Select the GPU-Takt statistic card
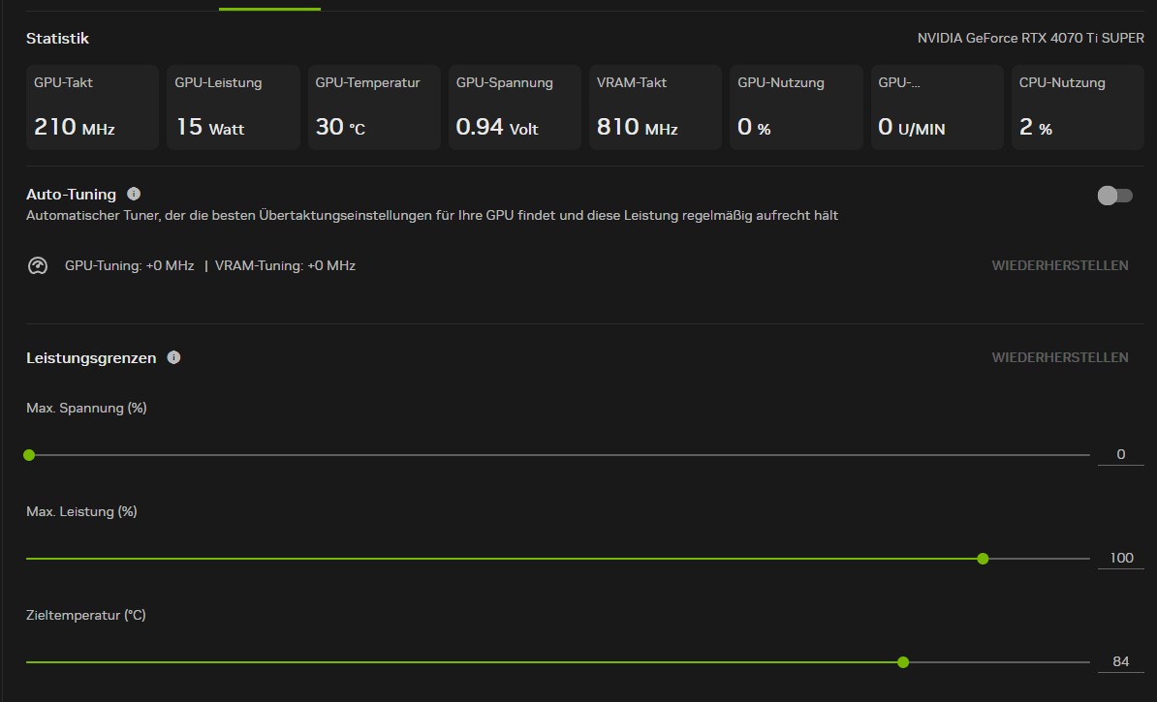This screenshot has height=702, width=1157. [x=92, y=107]
